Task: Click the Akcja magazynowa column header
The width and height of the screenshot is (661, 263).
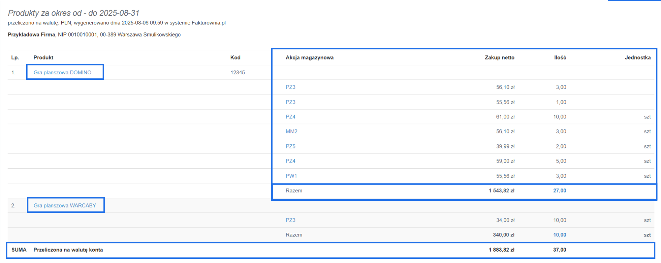Action: point(309,57)
